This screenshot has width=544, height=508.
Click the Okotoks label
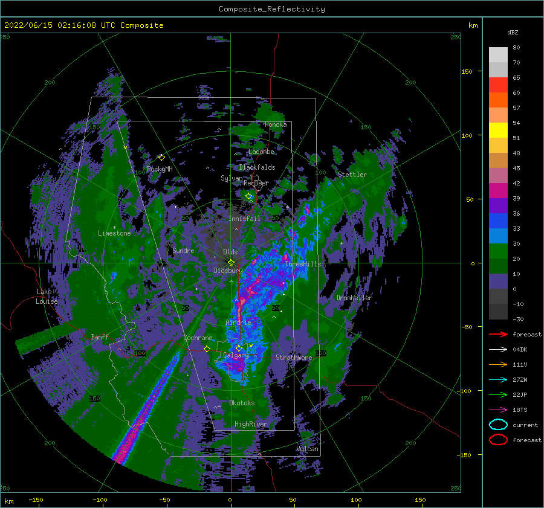pos(242,403)
